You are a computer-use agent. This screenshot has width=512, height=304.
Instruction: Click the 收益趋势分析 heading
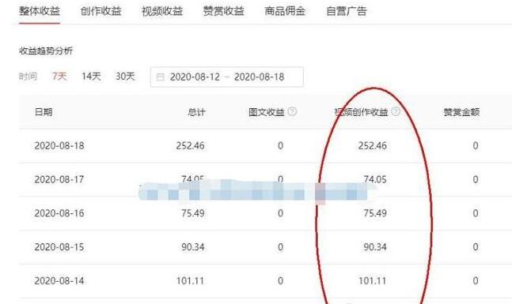click(46, 51)
